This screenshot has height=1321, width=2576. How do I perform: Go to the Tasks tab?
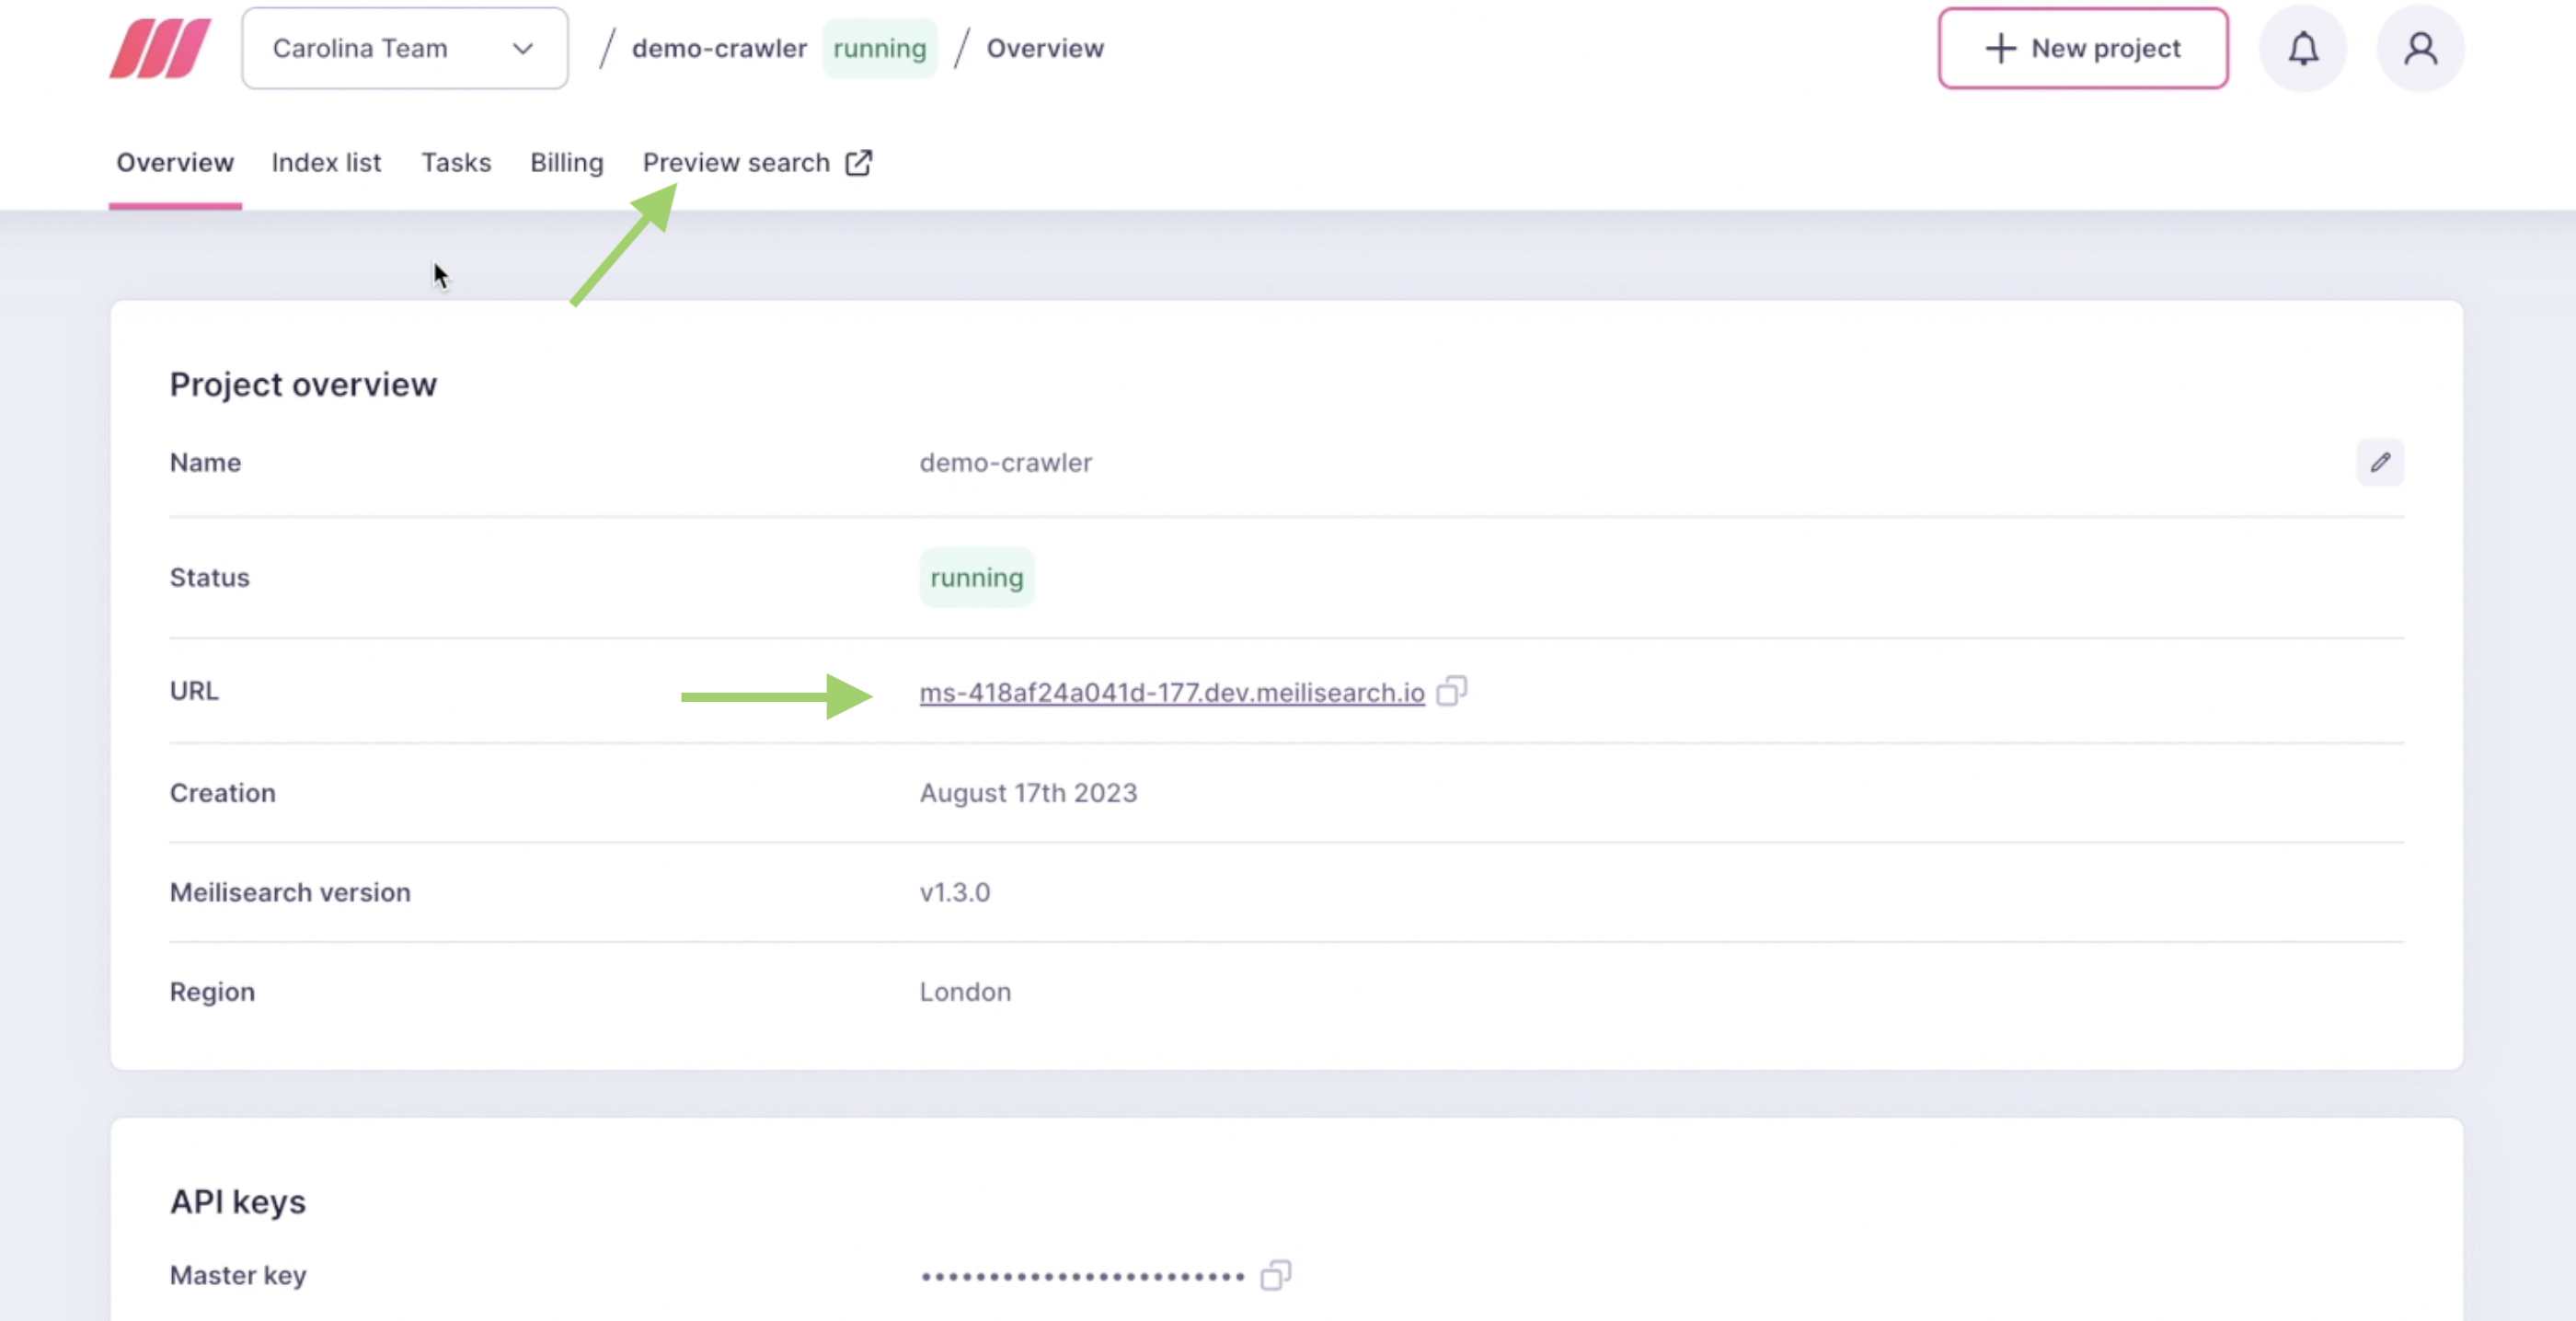point(456,163)
